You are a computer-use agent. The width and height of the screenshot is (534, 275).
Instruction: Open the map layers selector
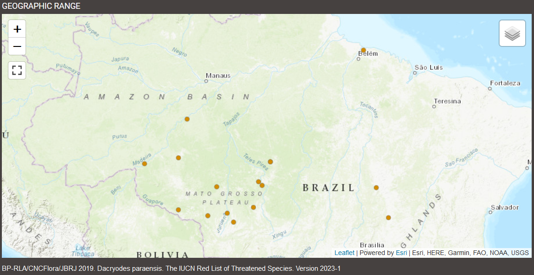tap(512, 33)
